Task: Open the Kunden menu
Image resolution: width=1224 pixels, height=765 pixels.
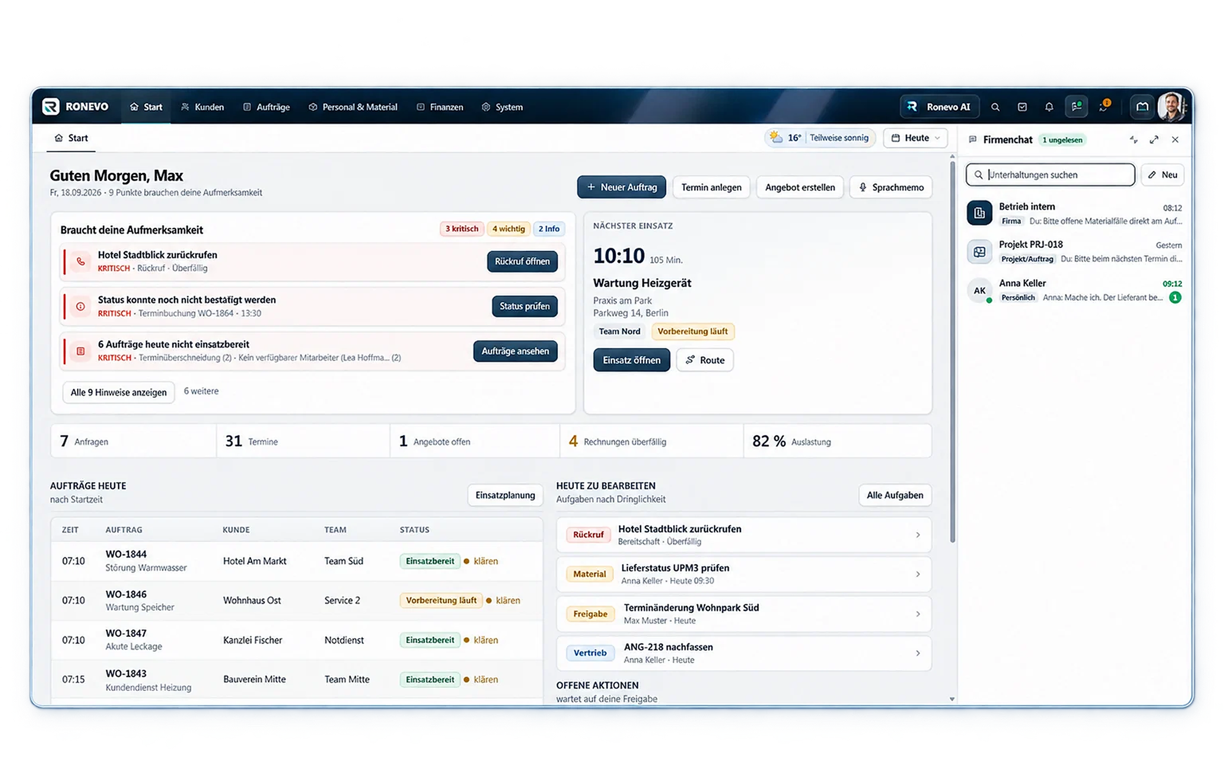Action: coord(202,107)
